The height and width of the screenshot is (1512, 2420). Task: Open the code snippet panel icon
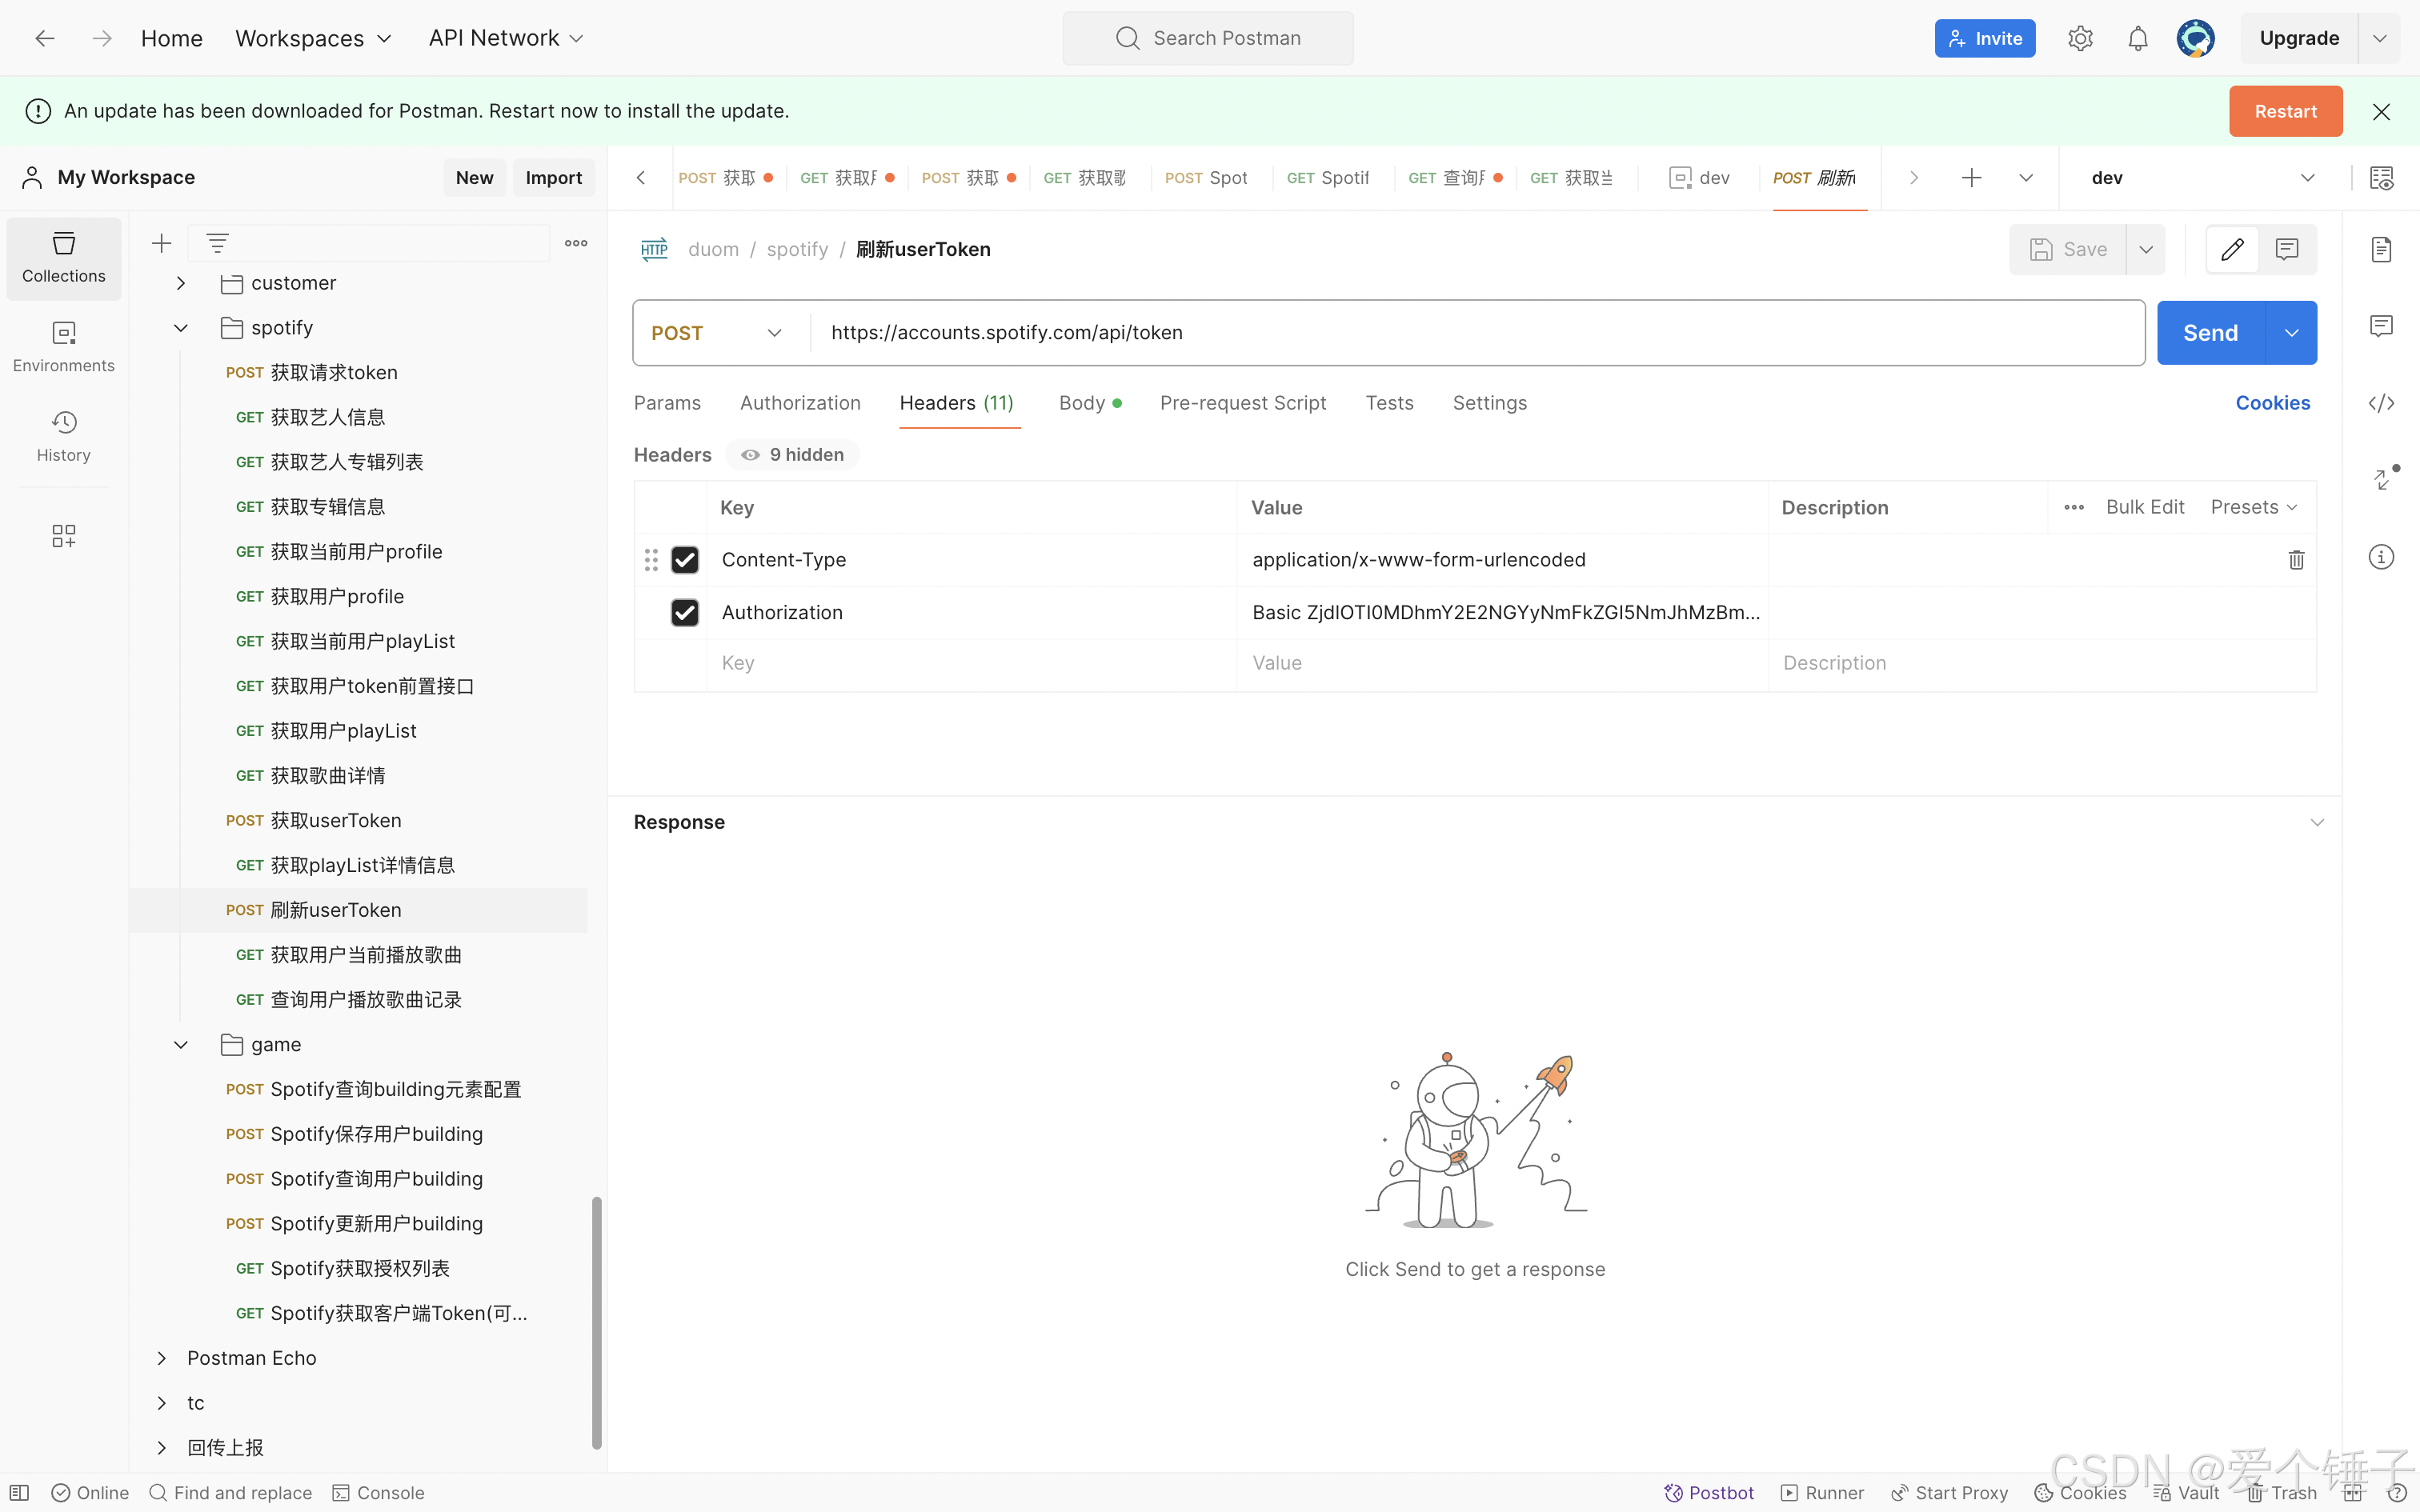click(x=2381, y=403)
